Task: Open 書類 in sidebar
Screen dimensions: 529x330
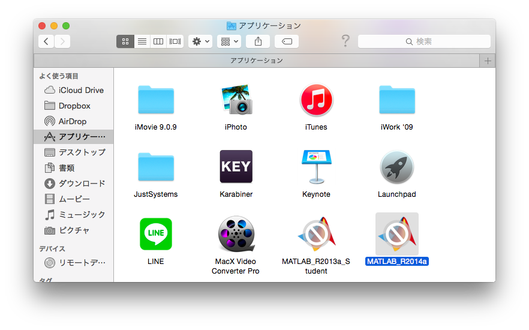Action: click(74, 167)
